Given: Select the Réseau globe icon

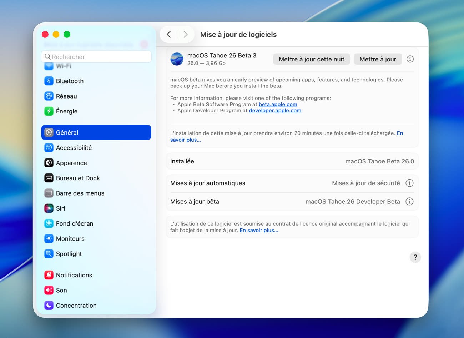Looking at the screenshot, I should (x=49, y=96).
